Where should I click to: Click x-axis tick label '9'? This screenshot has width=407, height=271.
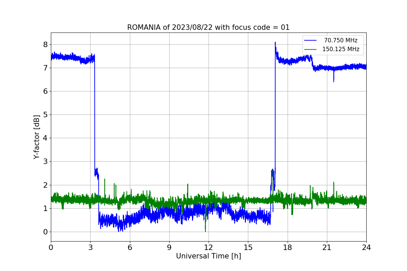(169, 247)
